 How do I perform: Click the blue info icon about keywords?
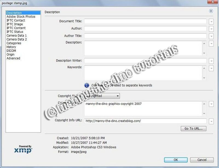[87, 85]
